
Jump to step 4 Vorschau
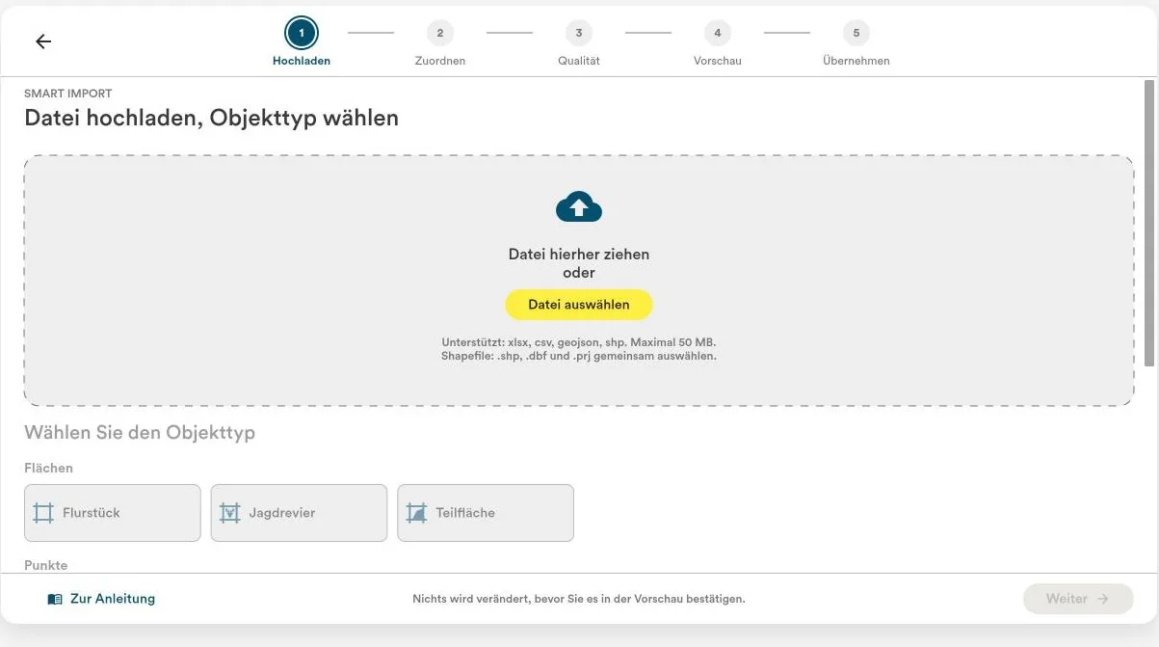click(718, 43)
